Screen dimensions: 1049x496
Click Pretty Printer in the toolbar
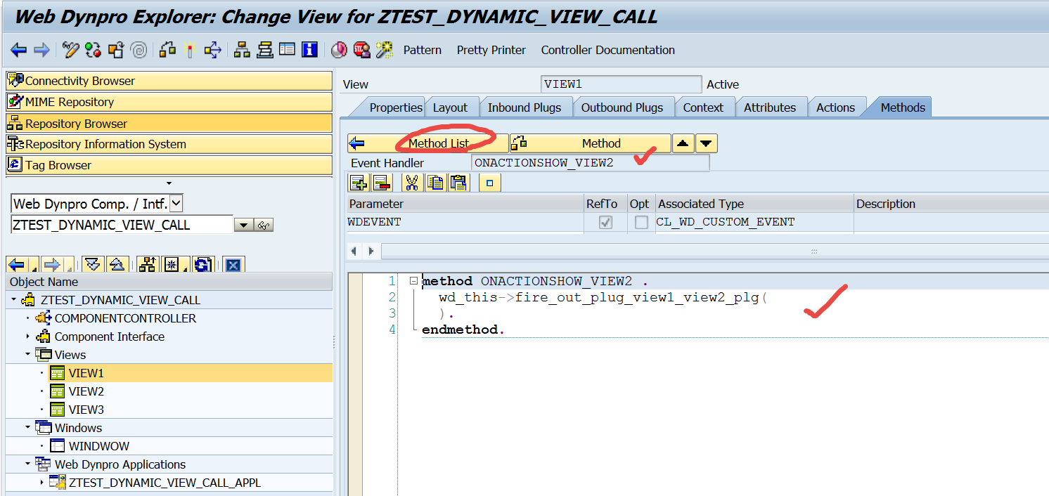(491, 50)
